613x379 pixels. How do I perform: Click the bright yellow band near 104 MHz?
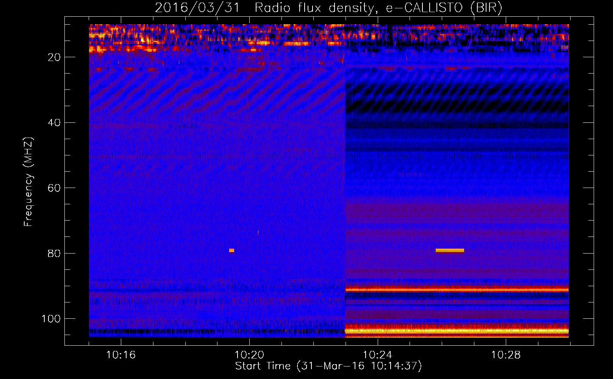click(x=457, y=331)
